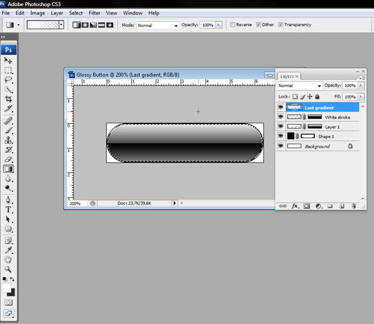The image size is (374, 324).
Task: Uncheck the Dither option
Action: [259, 24]
